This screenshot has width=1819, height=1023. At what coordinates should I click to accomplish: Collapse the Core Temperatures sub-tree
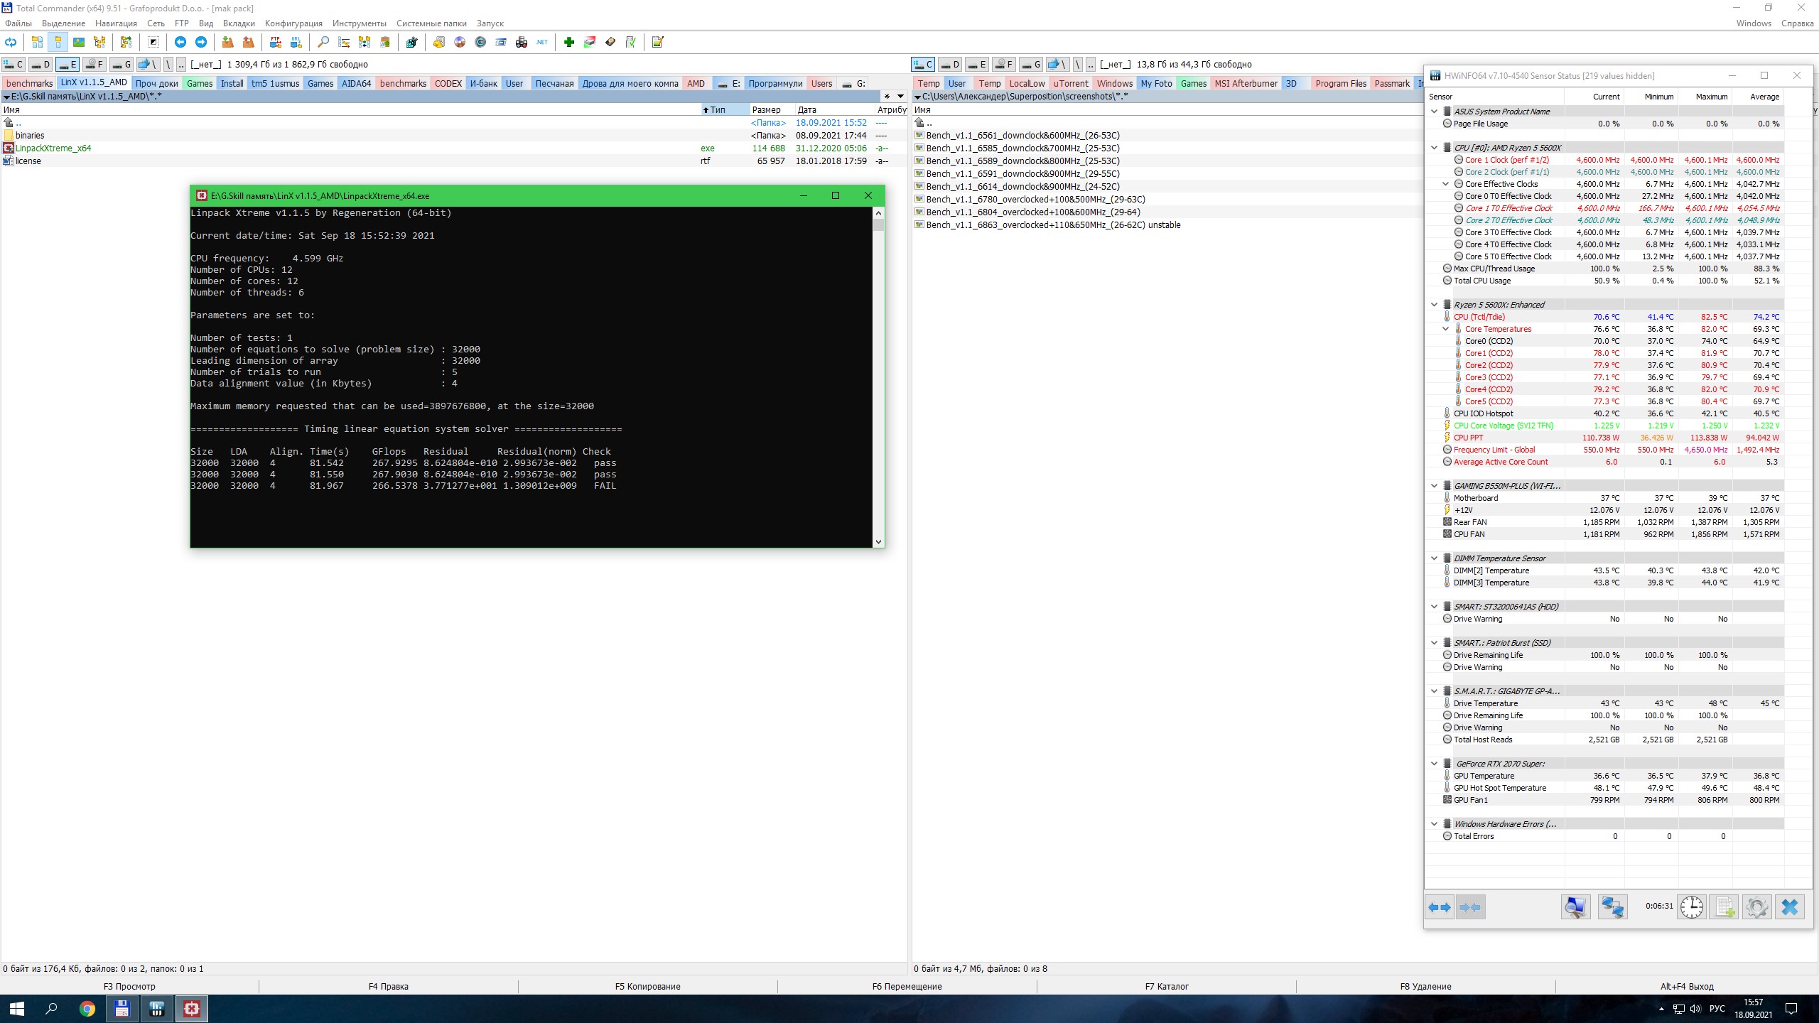click(x=1445, y=329)
